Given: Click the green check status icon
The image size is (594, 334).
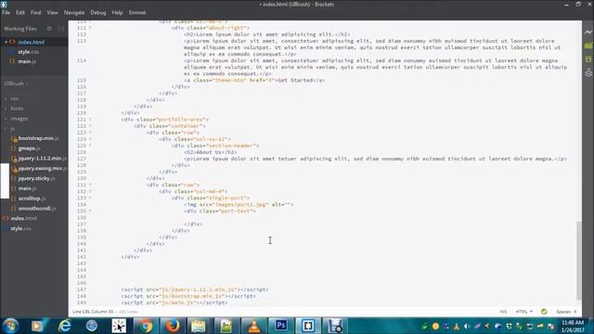Looking at the screenshot, I should click(544, 312).
